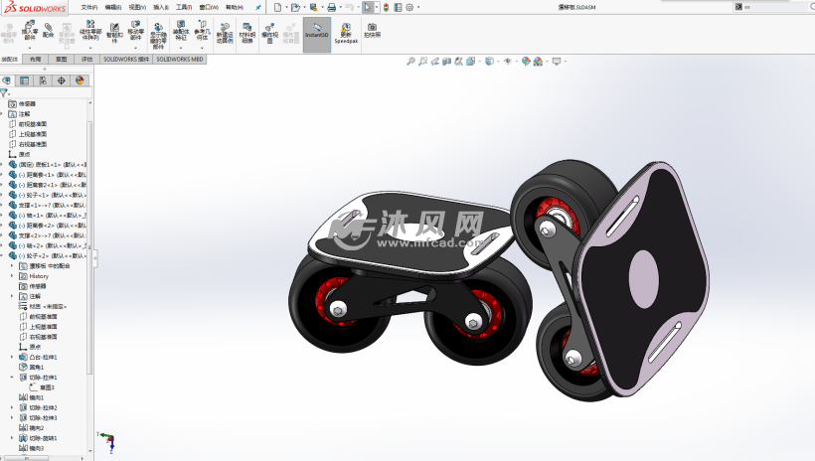Click the command search input field
The height and width of the screenshot is (461, 815).
[770, 7]
